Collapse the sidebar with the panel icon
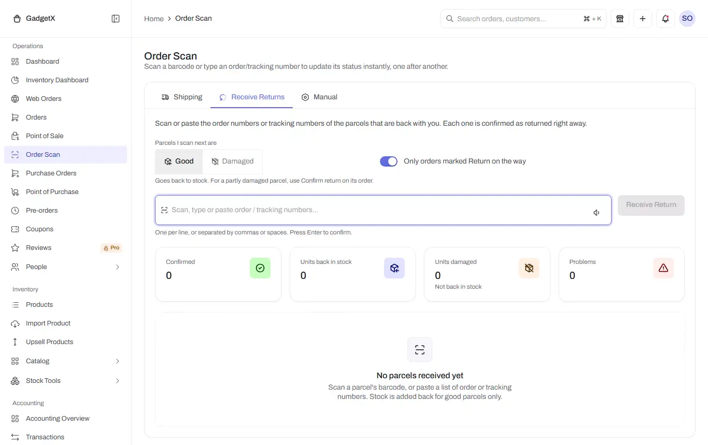 coord(116,19)
